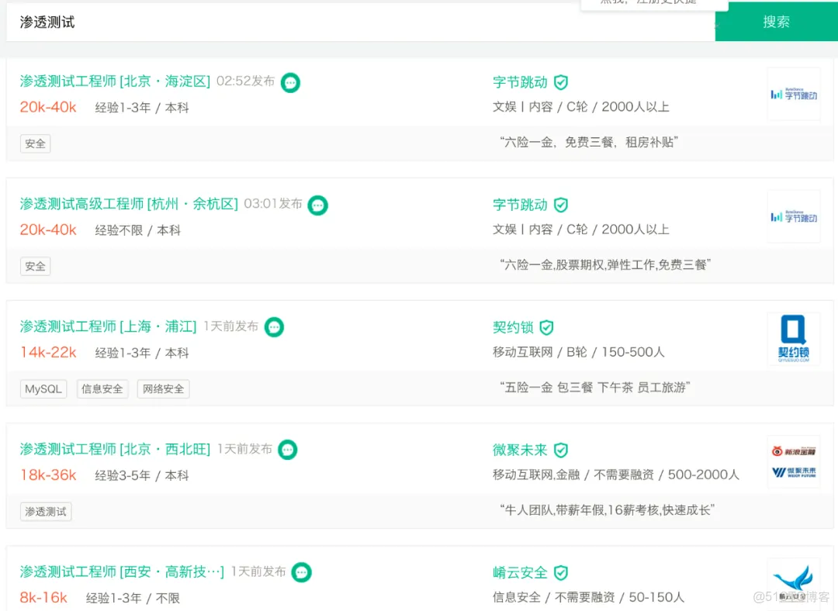
Task: Click verified shield icon beside 契约锁
Action: [x=546, y=327]
